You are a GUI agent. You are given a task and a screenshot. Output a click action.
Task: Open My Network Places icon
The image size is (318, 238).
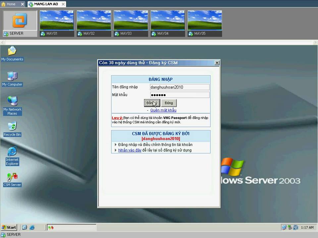(x=12, y=105)
